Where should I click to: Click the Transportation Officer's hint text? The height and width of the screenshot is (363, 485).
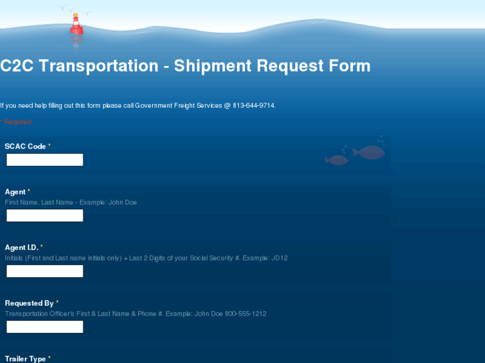point(135,314)
